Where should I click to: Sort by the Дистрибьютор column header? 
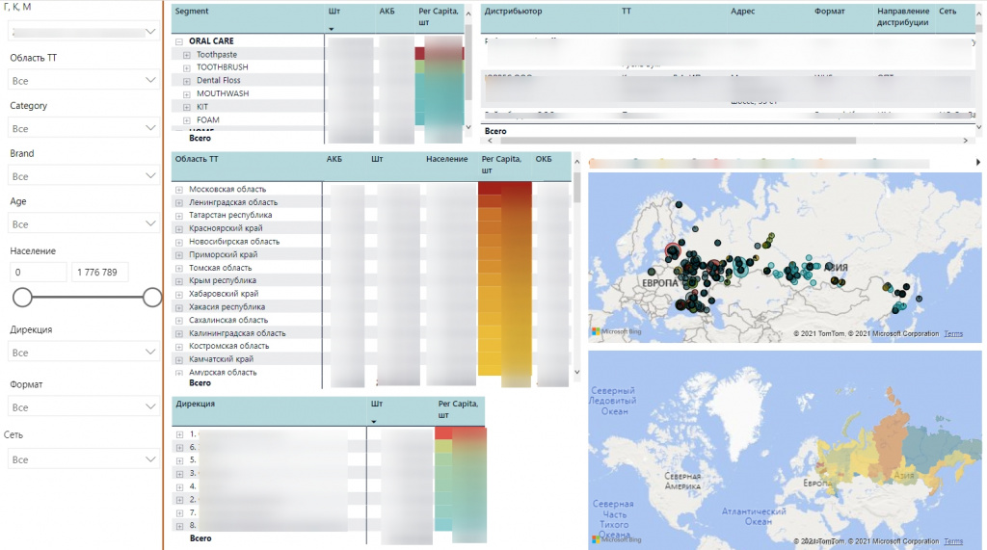click(x=513, y=12)
